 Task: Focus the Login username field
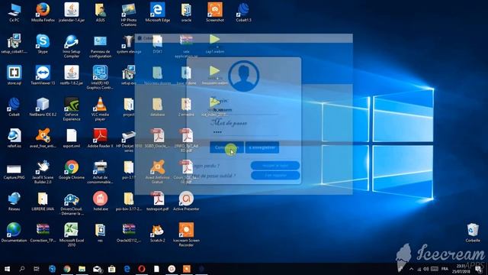[244, 110]
